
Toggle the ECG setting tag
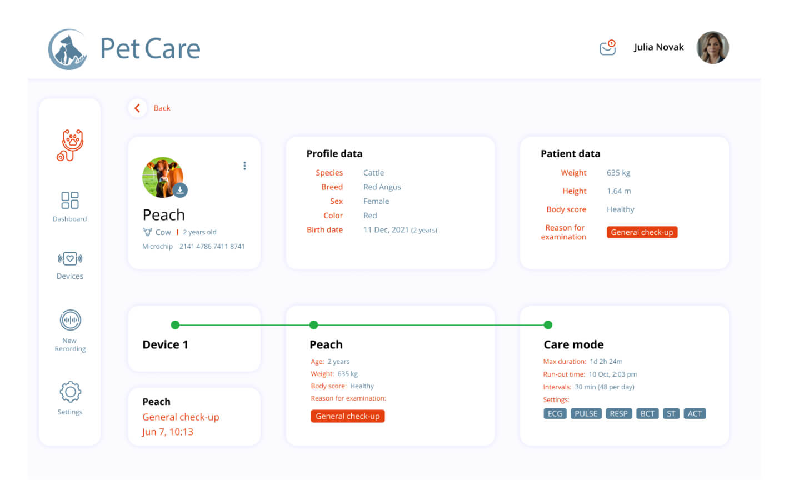[x=555, y=413]
